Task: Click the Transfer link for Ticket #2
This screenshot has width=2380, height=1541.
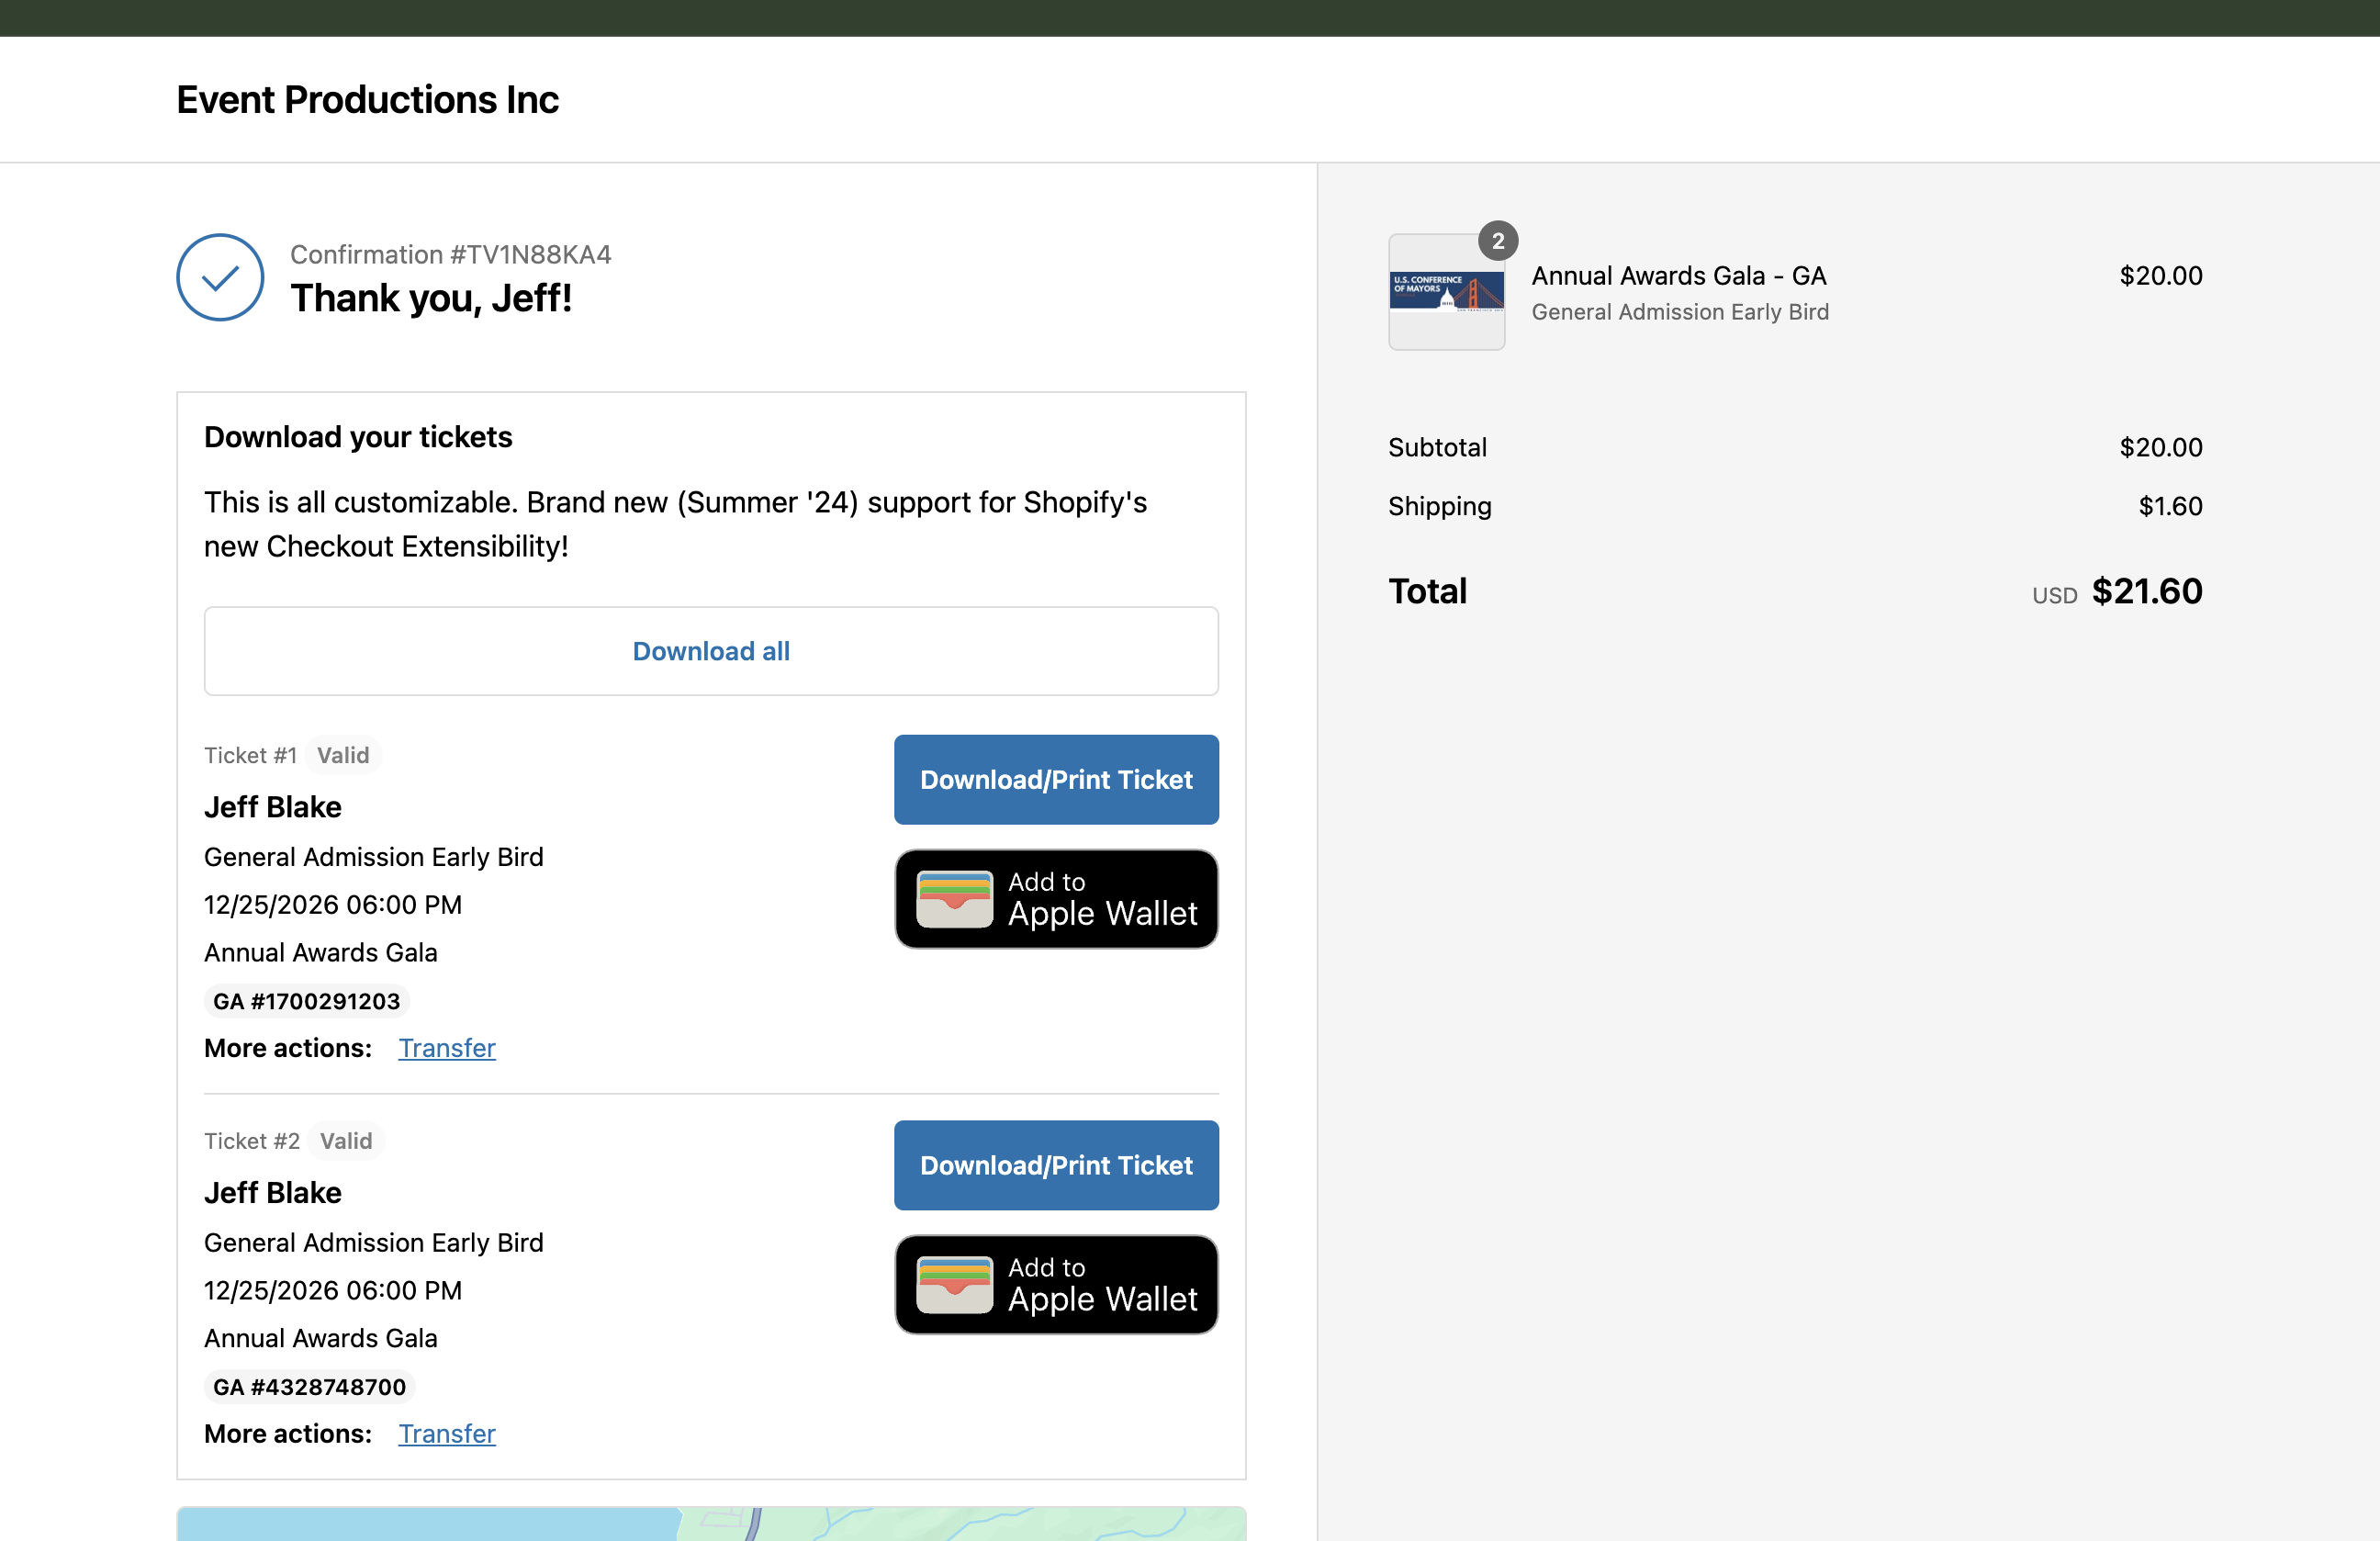Action: point(446,1432)
